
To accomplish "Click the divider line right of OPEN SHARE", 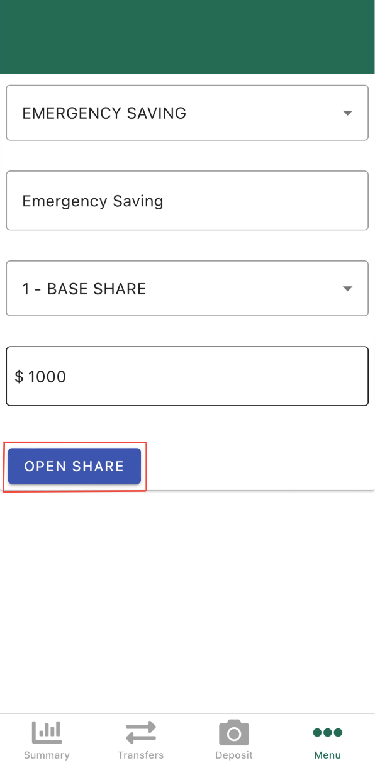I will pos(260,489).
